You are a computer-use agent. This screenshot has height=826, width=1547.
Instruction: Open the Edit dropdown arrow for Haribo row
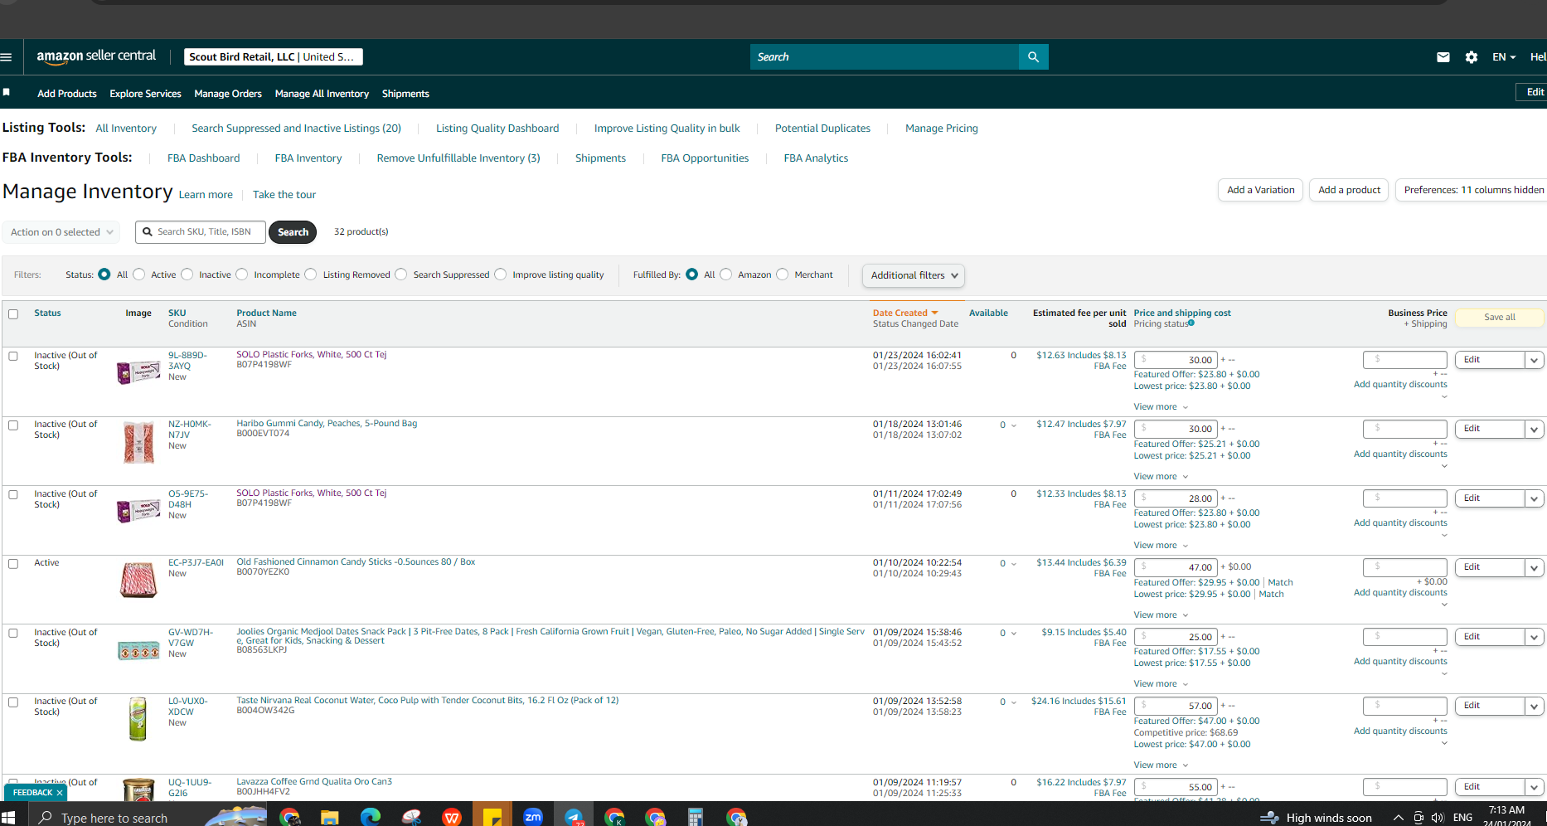point(1535,429)
